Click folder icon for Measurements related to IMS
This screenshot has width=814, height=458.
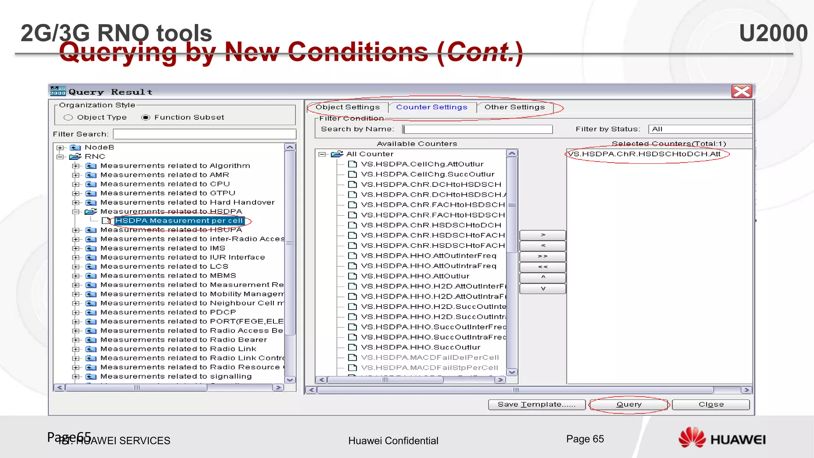(91, 248)
